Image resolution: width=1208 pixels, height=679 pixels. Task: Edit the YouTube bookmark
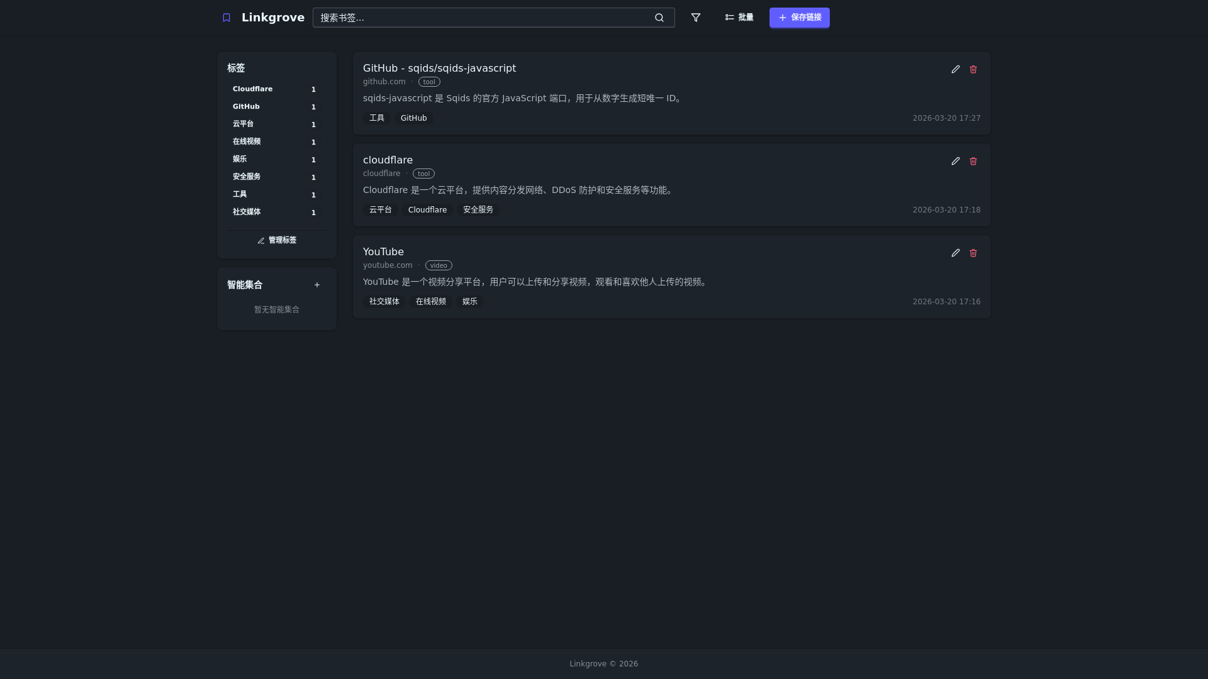pyautogui.click(x=955, y=253)
